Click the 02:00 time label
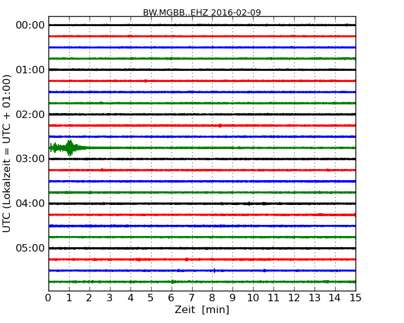This screenshot has width=404, height=323. (x=30, y=114)
